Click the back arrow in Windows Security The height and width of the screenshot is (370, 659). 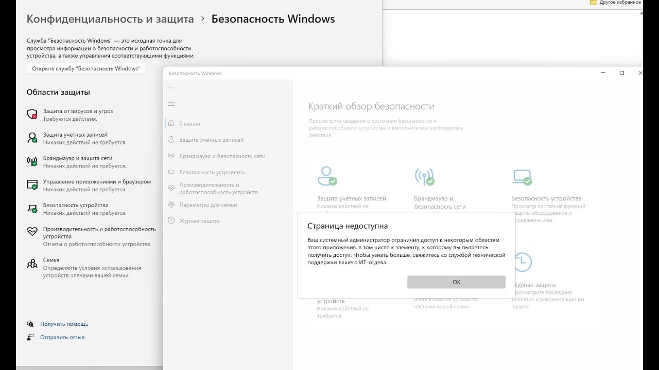tap(171, 87)
